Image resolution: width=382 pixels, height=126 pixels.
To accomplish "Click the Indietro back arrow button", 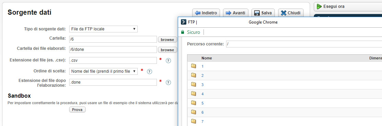I will coord(206,13).
